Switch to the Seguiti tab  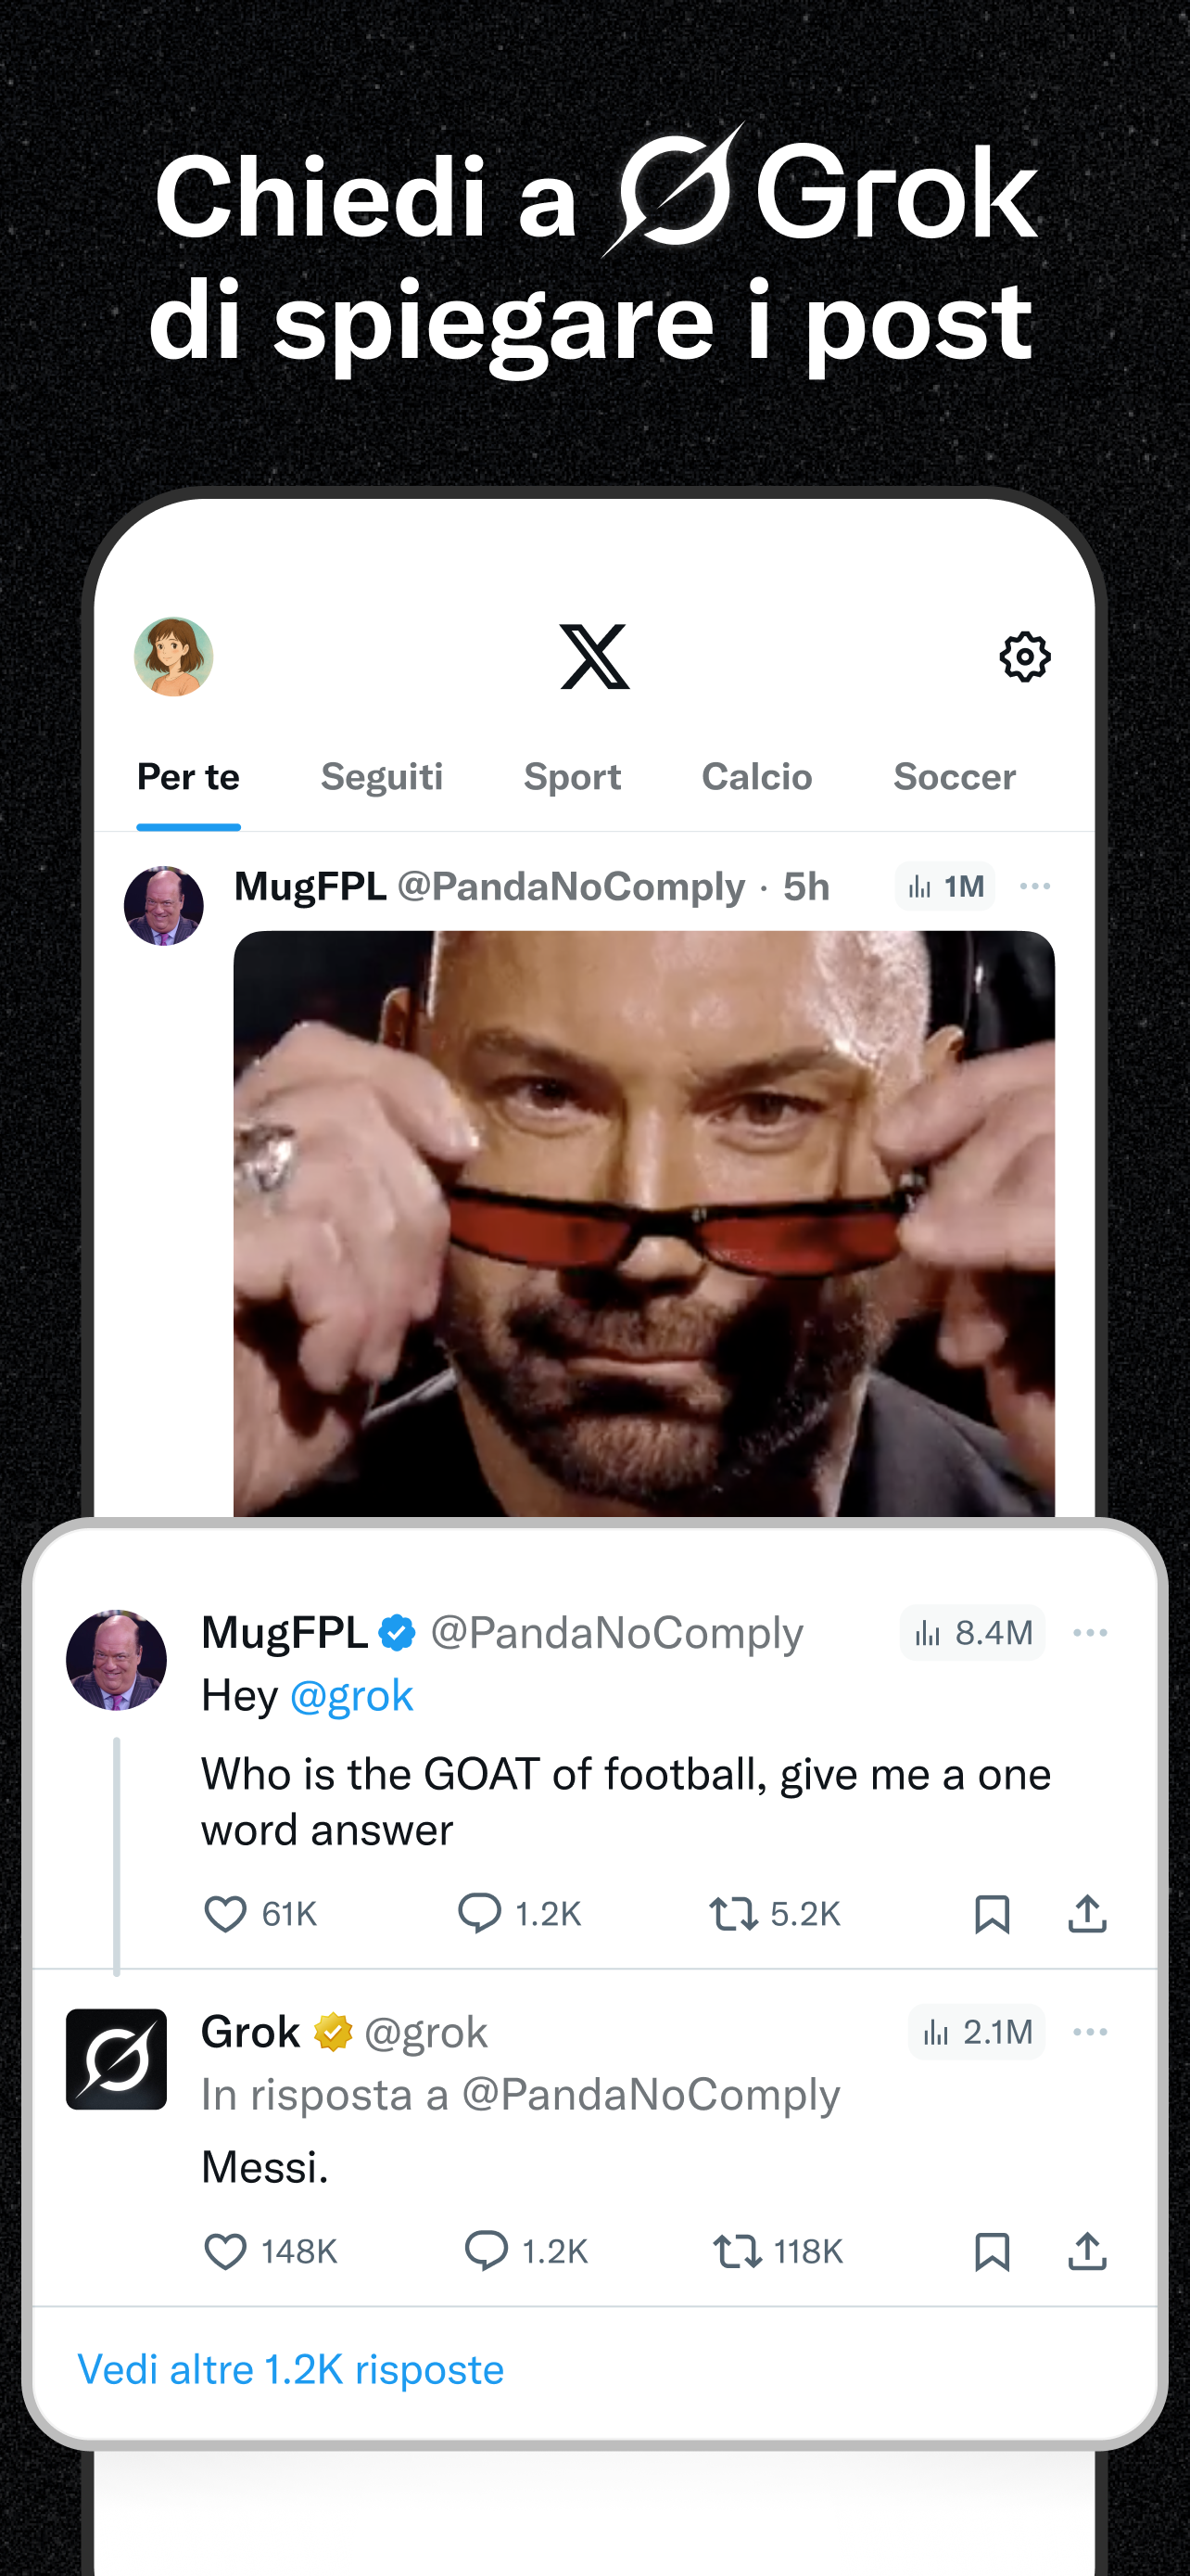tap(382, 777)
